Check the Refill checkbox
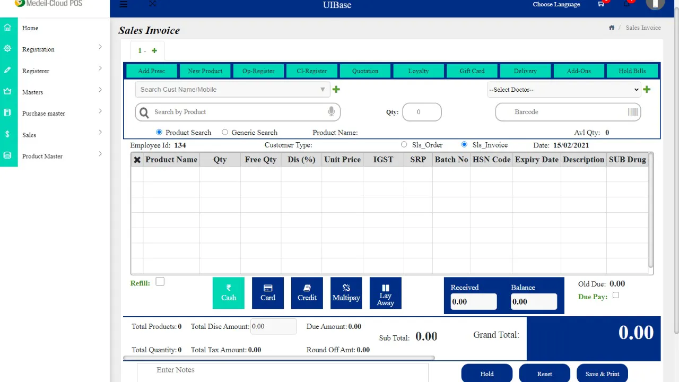679x382 pixels. point(160,282)
